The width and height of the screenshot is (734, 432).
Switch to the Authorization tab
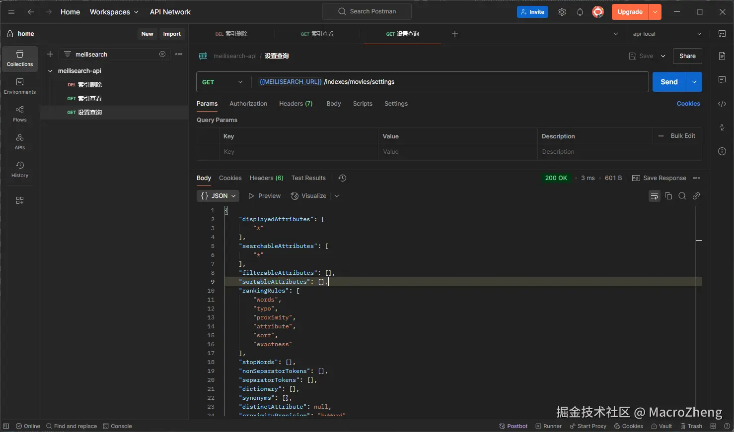[x=248, y=104]
